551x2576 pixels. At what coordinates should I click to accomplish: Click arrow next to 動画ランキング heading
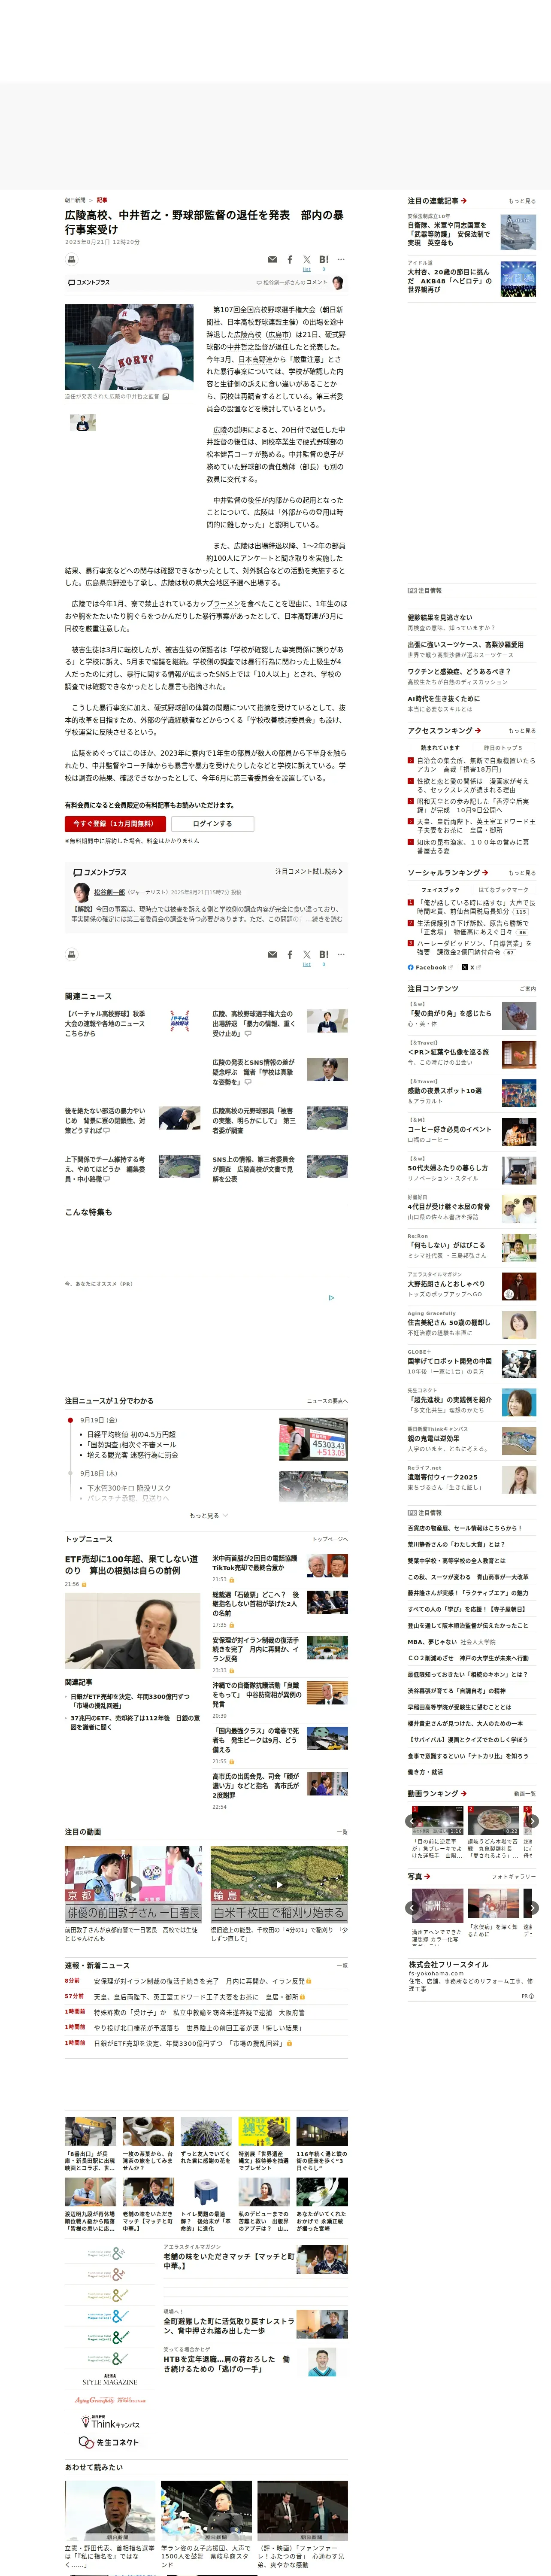click(x=464, y=1794)
